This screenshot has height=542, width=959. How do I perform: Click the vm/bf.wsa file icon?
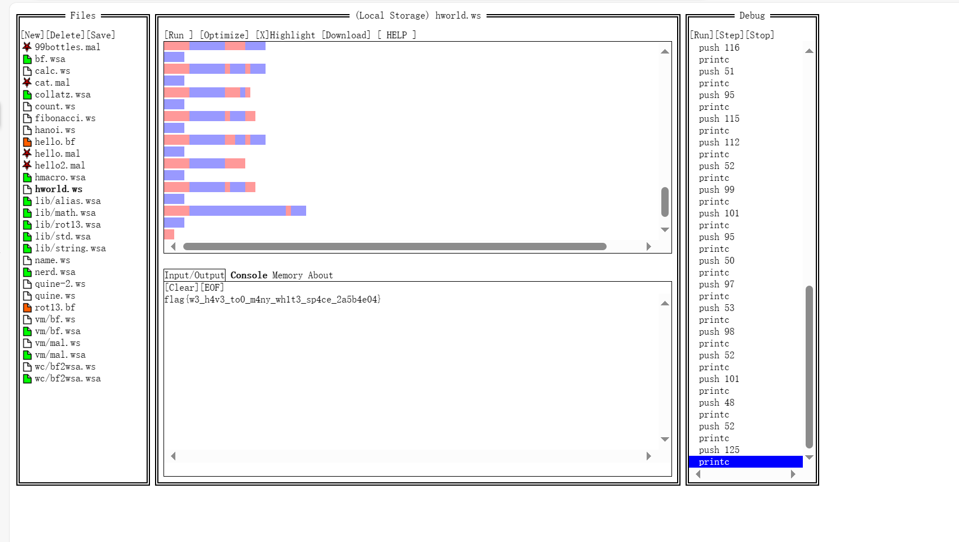point(27,331)
